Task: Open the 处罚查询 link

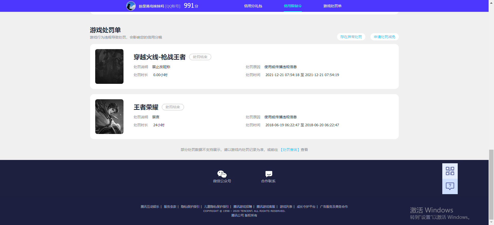Action: pos(290,150)
